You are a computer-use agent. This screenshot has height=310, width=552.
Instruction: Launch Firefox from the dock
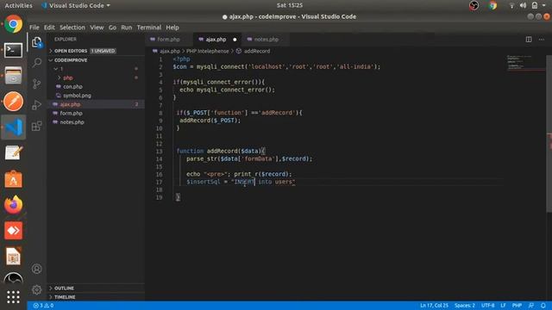(14, 205)
